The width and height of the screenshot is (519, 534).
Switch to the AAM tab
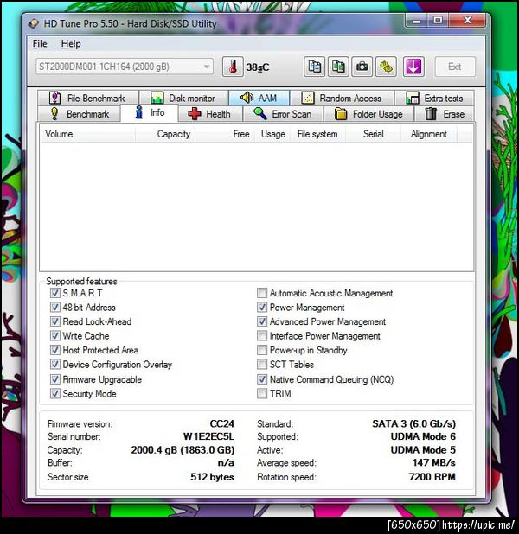pyautogui.click(x=259, y=98)
